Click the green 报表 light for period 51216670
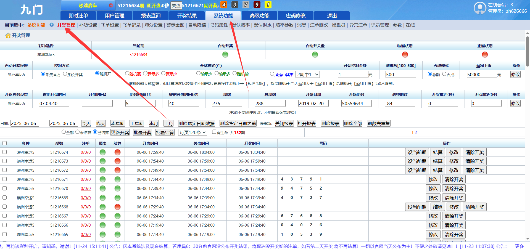The image size is (530, 252). click(x=103, y=189)
